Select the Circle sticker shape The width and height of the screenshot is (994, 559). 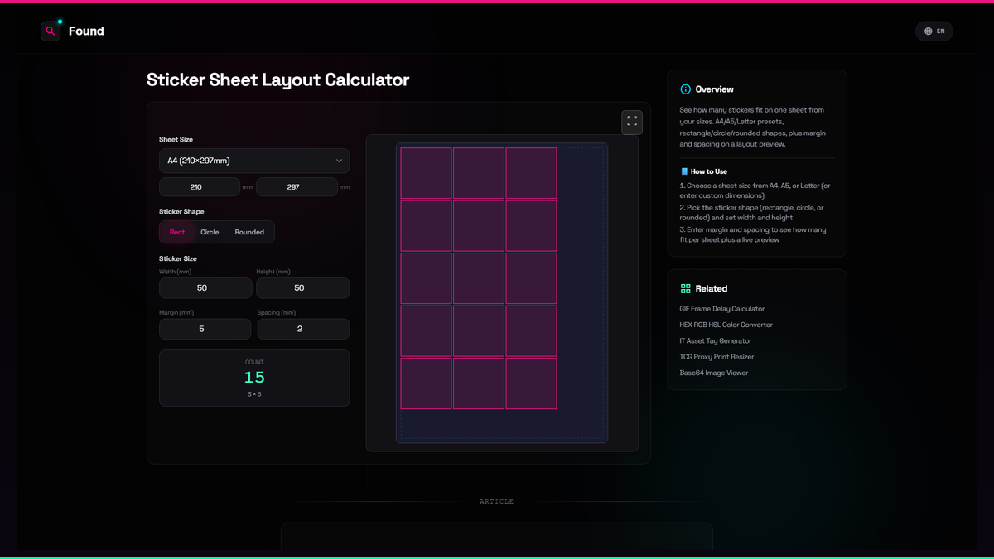pos(210,232)
